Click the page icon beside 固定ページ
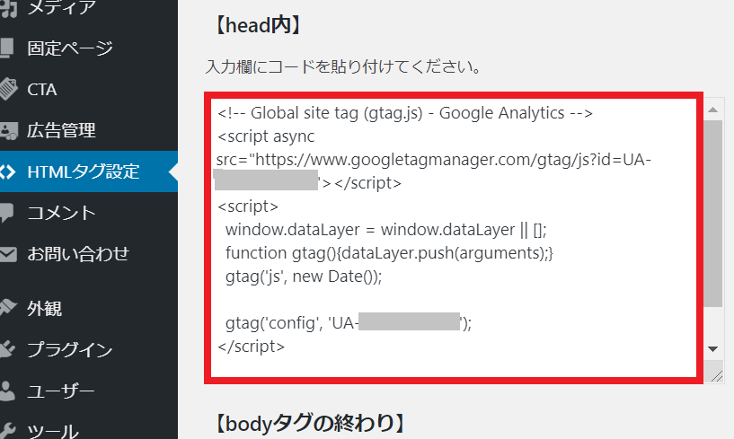This screenshot has height=439, width=734. (6, 48)
